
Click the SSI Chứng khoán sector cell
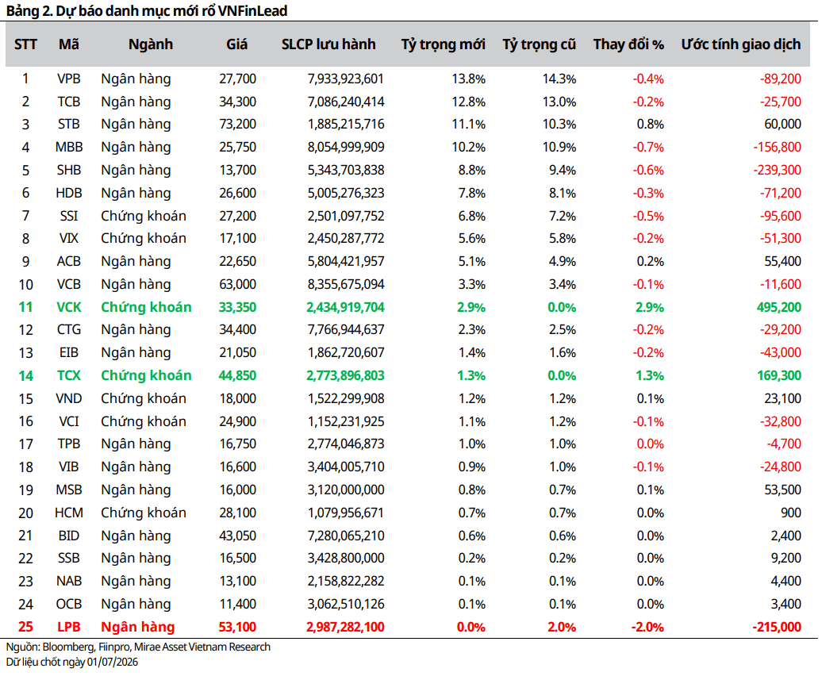(144, 216)
